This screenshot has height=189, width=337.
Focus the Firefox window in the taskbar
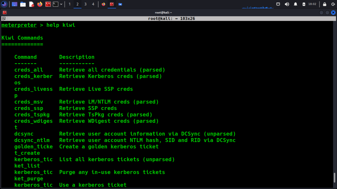point(103,4)
